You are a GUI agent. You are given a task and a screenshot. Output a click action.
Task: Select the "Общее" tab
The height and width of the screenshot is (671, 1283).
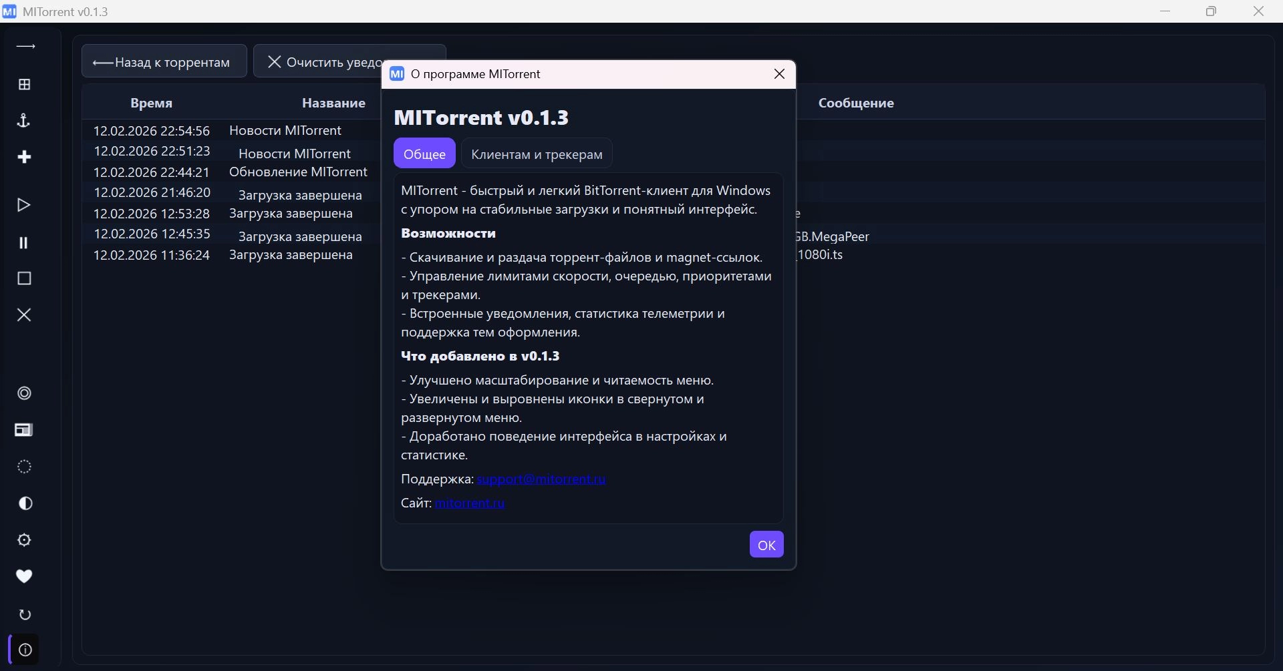pos(424,154)
